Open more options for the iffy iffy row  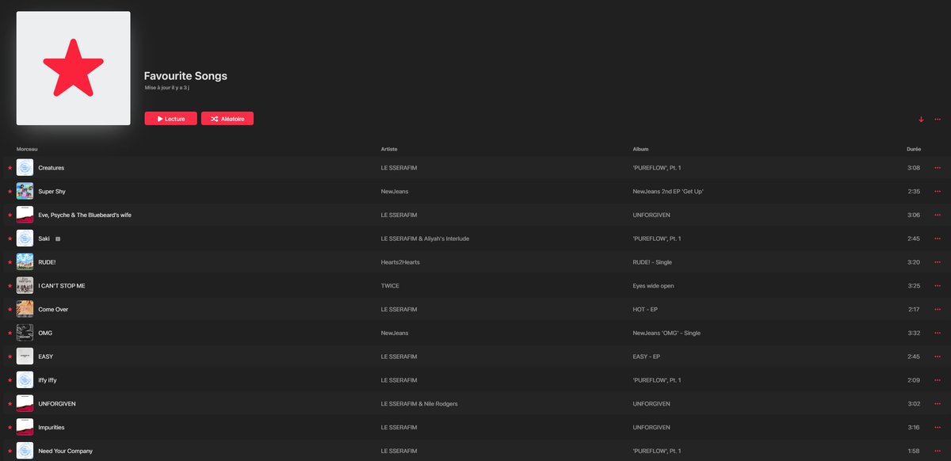tap(938, 380)
